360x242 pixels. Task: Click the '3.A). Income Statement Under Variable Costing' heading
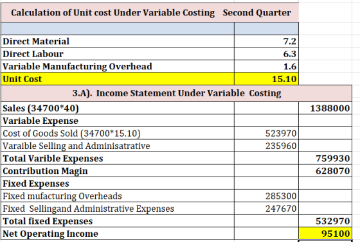(176, 93)
